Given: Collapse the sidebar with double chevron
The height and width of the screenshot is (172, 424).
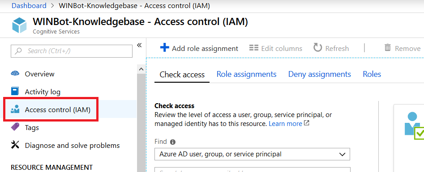Looking at the screenshot, I should 139,45.
